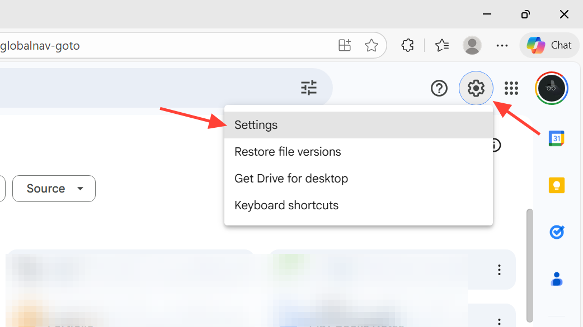583x327 pixels.
Task: Open Google Tasks from side panel
Action: tap(556, 232)
